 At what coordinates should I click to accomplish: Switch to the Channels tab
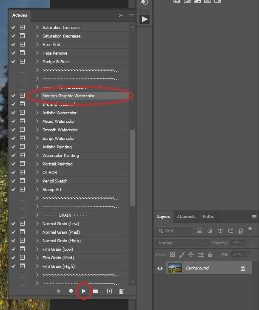(x=186, y=217)
